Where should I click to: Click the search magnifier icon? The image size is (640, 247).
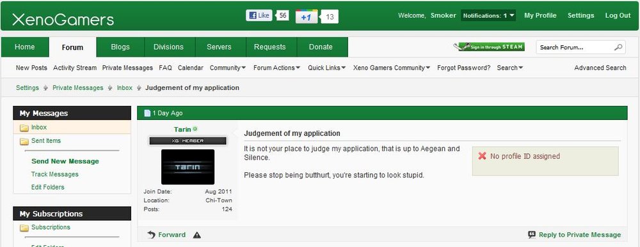[x=618, y=47]
